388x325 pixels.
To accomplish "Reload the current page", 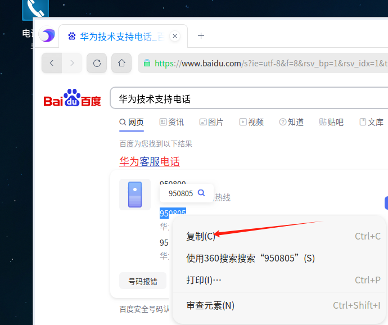I will 97,63.
